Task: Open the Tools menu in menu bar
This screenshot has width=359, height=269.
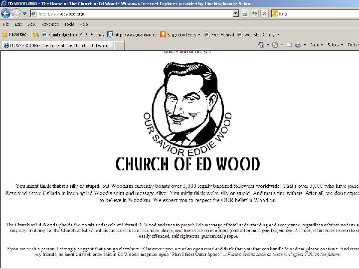Action: (x=69, y=24)
